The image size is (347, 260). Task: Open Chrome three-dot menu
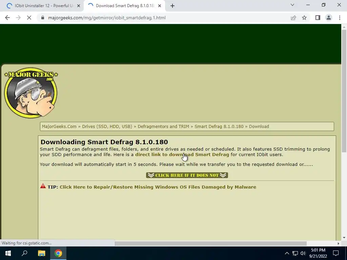pos(340,18)
